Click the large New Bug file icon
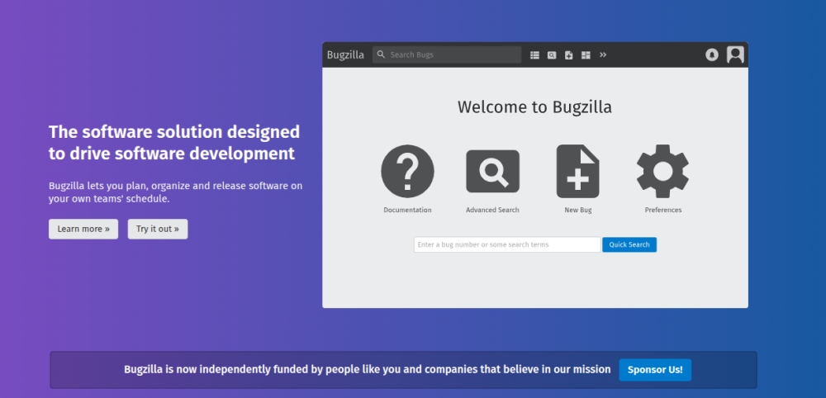Viewport: 826px width, 398px height. tap(578, 171)
